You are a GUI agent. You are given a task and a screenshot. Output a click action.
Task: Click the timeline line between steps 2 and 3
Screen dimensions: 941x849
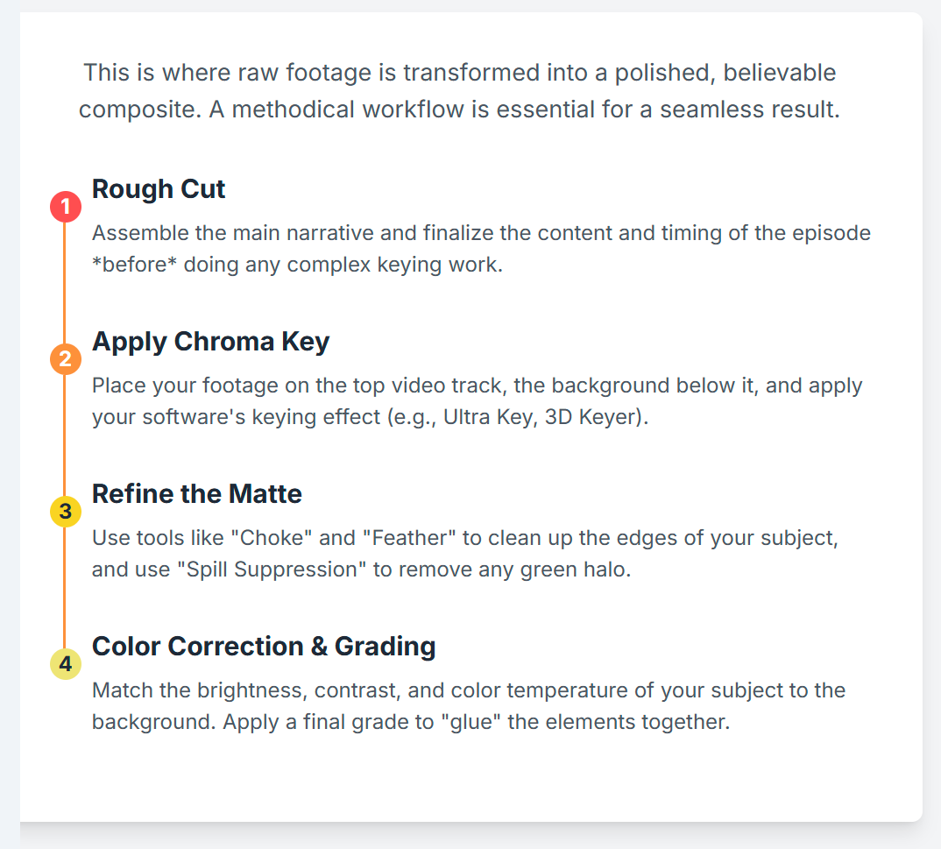pyautogui.click(x=65, y=435)
